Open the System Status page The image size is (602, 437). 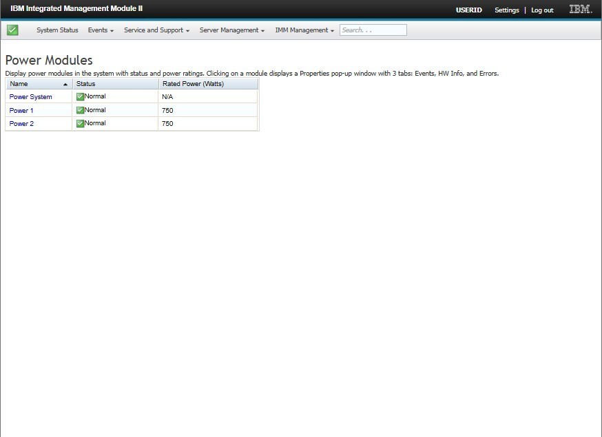coord(57,30)
